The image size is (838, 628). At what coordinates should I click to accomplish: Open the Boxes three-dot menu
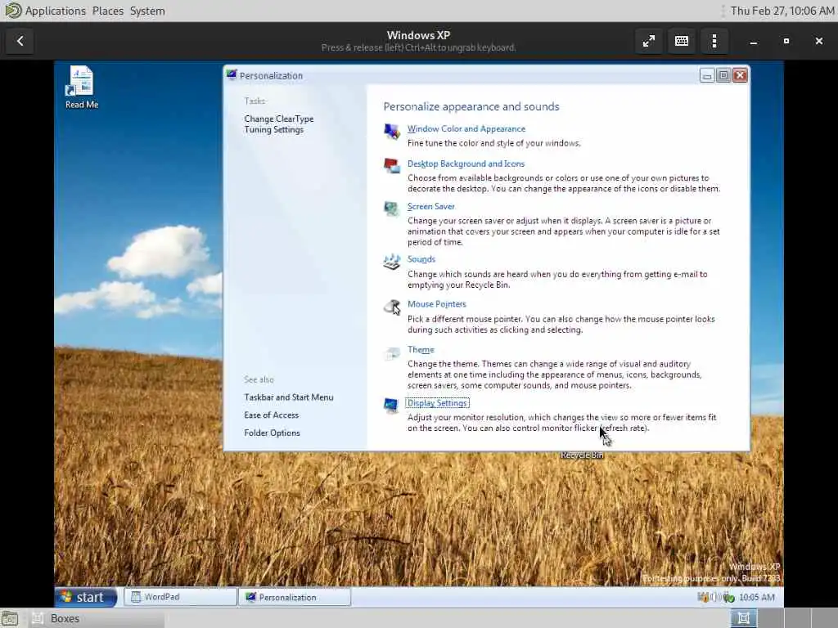tap(714, 41)
